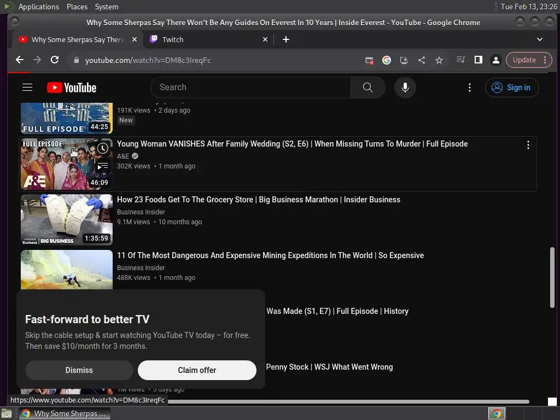Open How 23 Foods Get To Grocery Store
The image size is (560, 420).
click(259, 200)
